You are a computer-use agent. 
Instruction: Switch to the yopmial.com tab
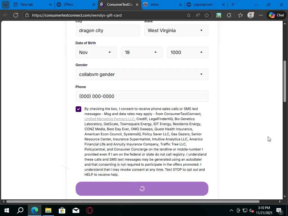tap(203, 4)
